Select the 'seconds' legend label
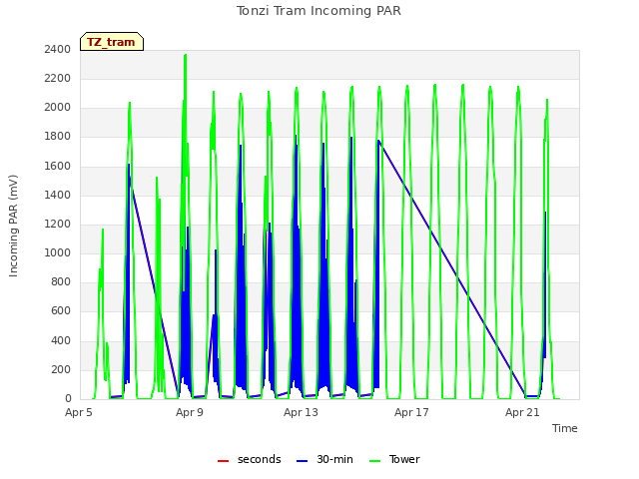The image size is (639, 479). [260, 459]
